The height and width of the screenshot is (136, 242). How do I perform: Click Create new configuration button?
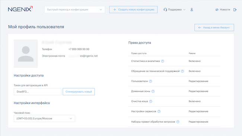tap(133, 10)
